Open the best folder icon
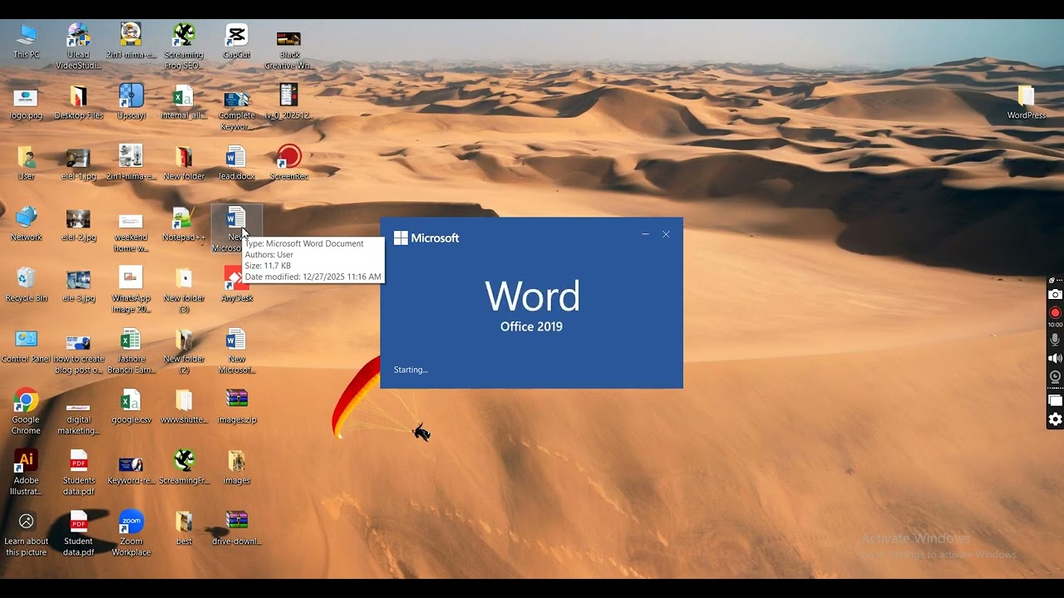This screenshot has width=1064, height=598. pos(184,527)
